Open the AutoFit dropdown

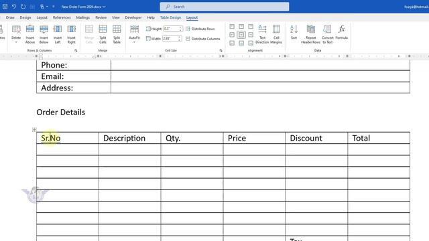[134, 34]
